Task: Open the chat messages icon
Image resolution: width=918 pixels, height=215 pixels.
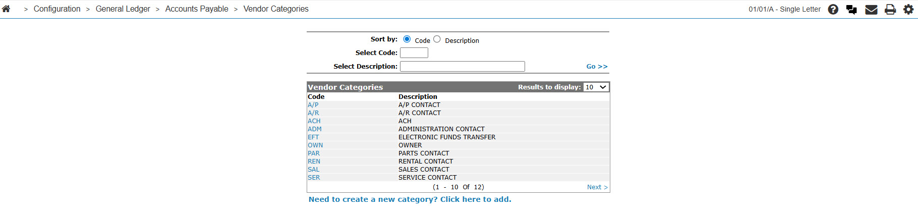Action: click(x=852, y=10)
